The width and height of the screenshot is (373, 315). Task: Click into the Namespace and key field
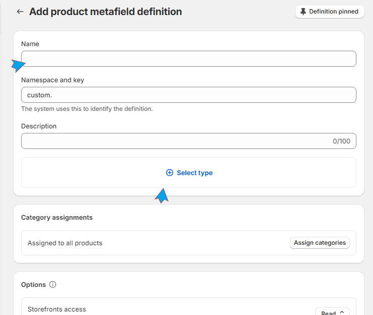click(x=188, y=95)
